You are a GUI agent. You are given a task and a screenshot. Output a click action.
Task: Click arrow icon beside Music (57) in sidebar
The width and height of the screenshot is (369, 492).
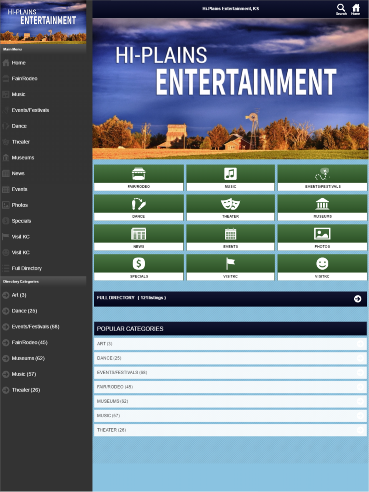[6, 374]
